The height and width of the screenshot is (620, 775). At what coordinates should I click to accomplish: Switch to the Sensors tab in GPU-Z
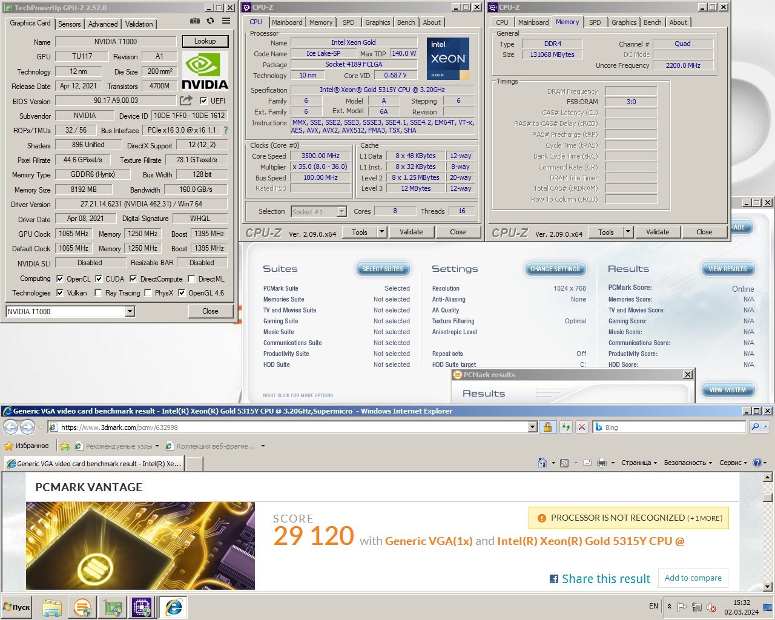coord(70,24)
